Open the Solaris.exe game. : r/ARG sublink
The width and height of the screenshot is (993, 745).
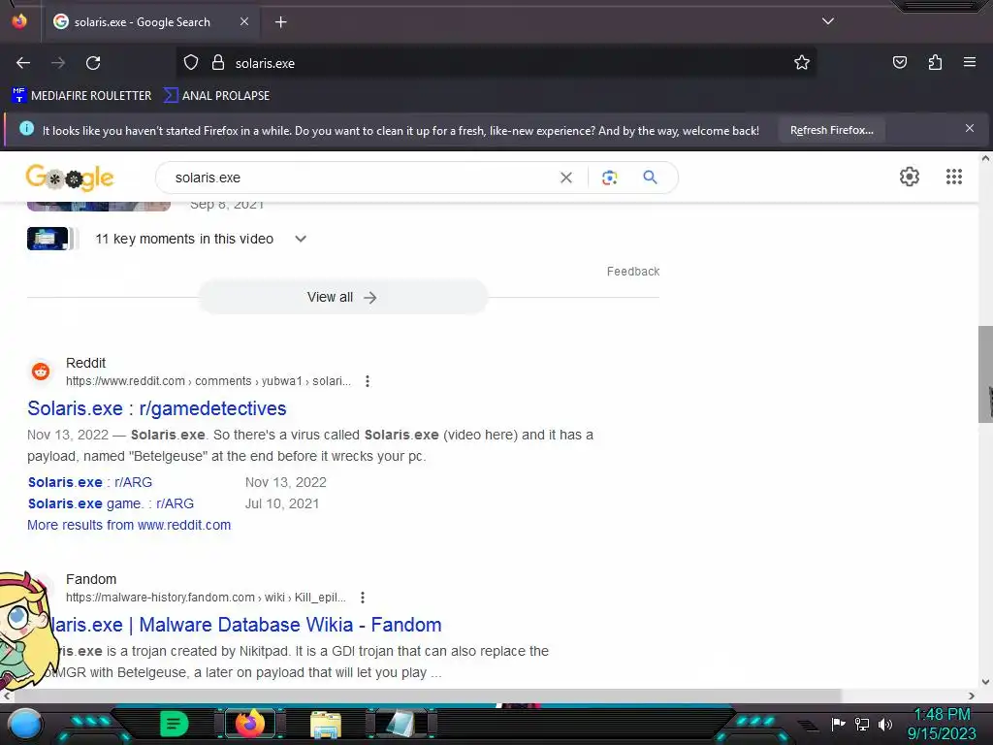pos(111,503)
